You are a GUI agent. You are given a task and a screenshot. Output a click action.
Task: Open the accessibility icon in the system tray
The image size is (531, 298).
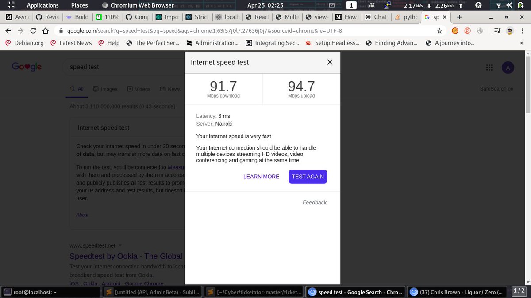click(x=477, y=6)
